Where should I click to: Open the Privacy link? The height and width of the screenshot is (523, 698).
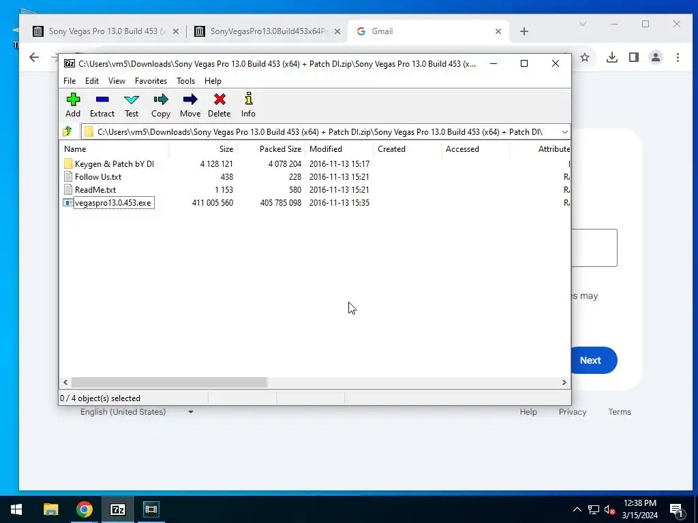[x=573, y=412]
